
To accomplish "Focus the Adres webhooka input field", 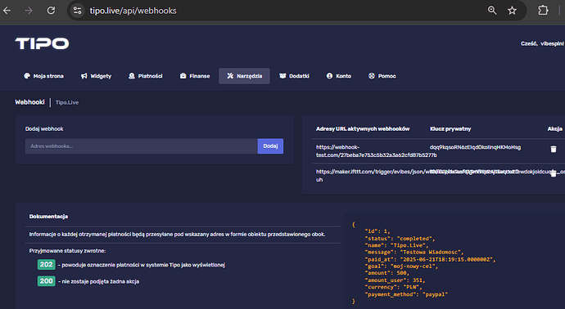I will tap(141, 146).
